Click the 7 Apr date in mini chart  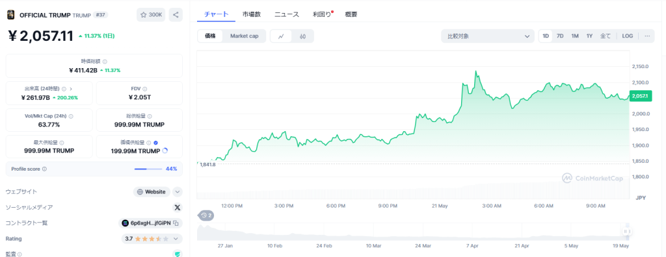(x=472, y=245)
